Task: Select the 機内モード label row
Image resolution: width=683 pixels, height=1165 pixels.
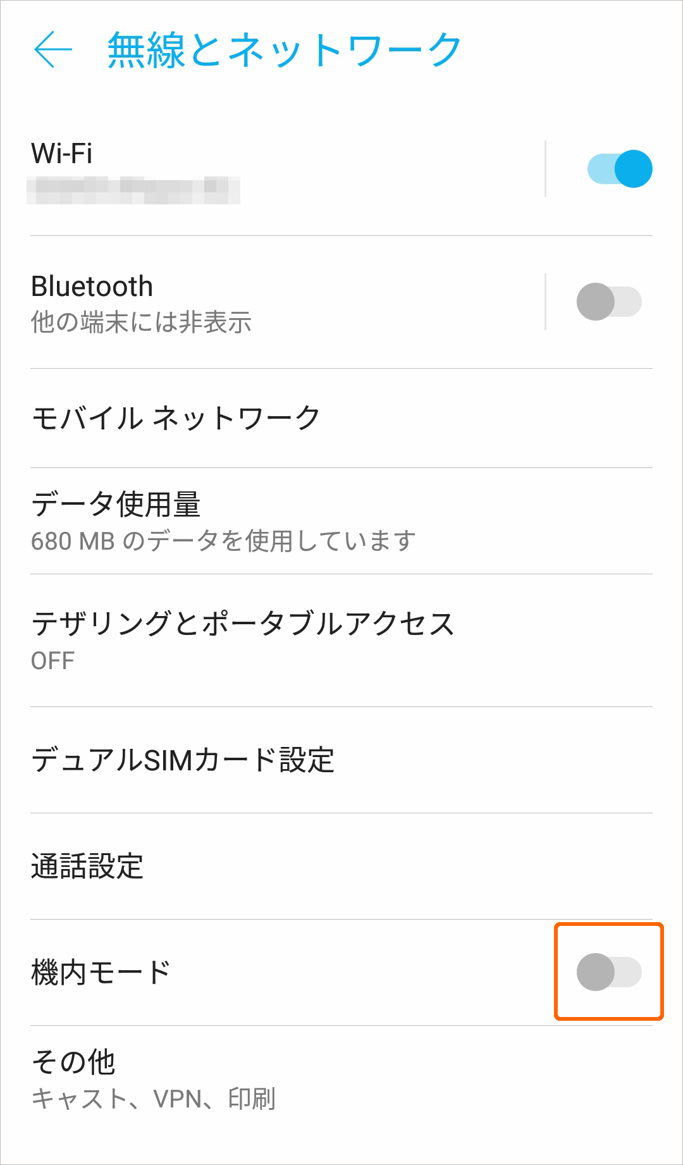Action: click(x=291, y=973)
